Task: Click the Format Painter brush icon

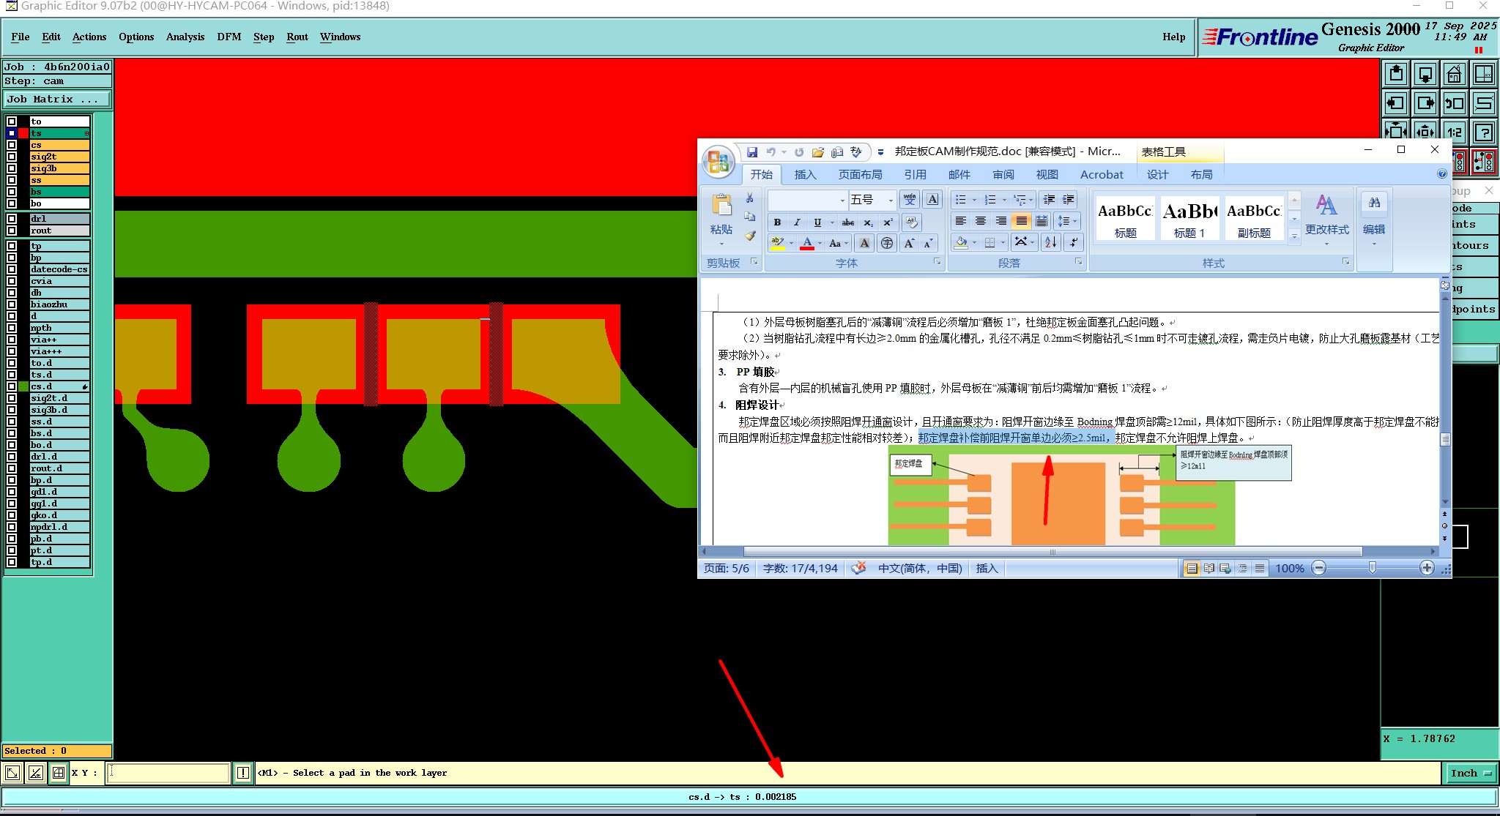Action: 749,236
